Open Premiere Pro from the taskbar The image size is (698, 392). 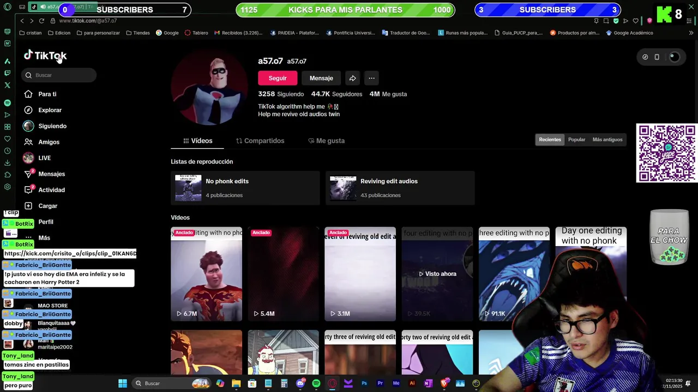pos(380,383)
